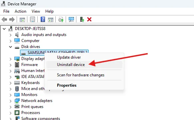This screenshot has height=120, width=194.
Task: Choose Update driver from context menu
Action: click(x=84, y=57)
